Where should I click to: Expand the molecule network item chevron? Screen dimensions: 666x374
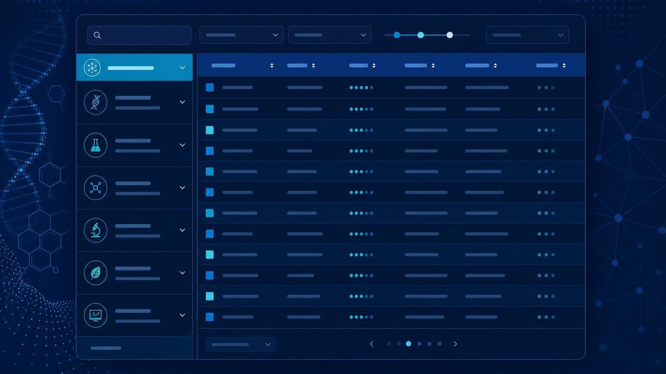182,188
